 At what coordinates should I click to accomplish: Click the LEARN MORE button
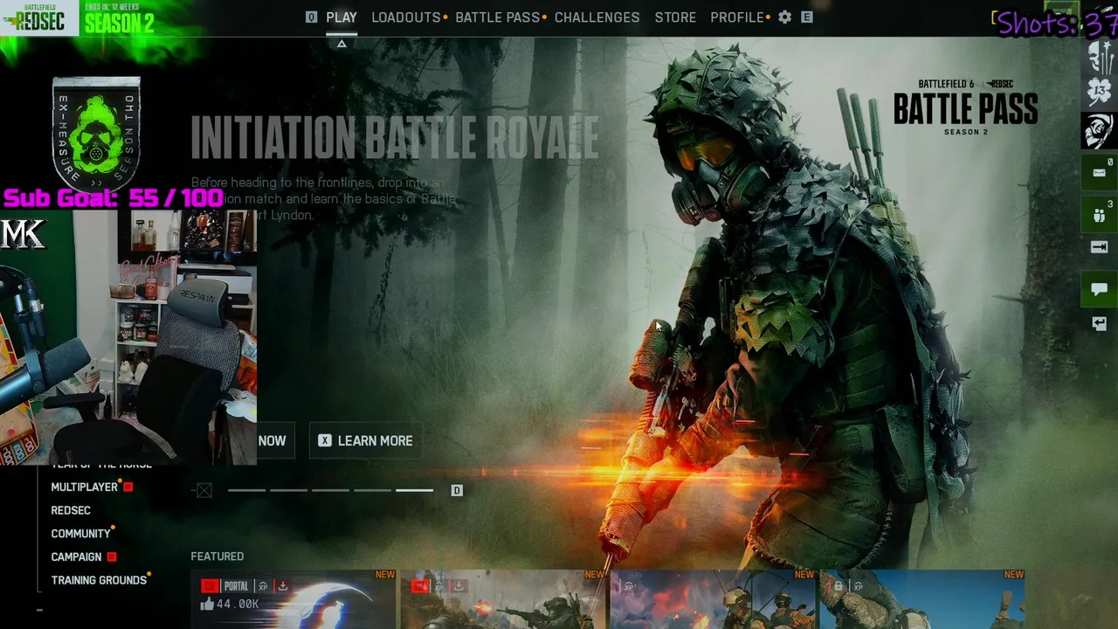[366, 441]
